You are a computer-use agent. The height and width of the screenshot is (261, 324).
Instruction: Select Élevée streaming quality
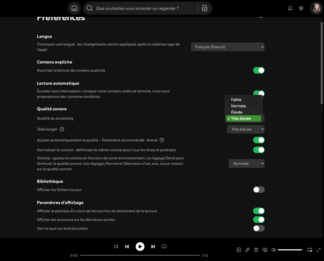point(244,112)
